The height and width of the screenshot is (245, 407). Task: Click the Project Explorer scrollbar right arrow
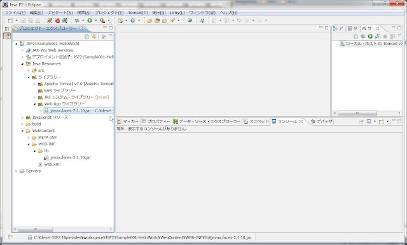coord(111,229)
